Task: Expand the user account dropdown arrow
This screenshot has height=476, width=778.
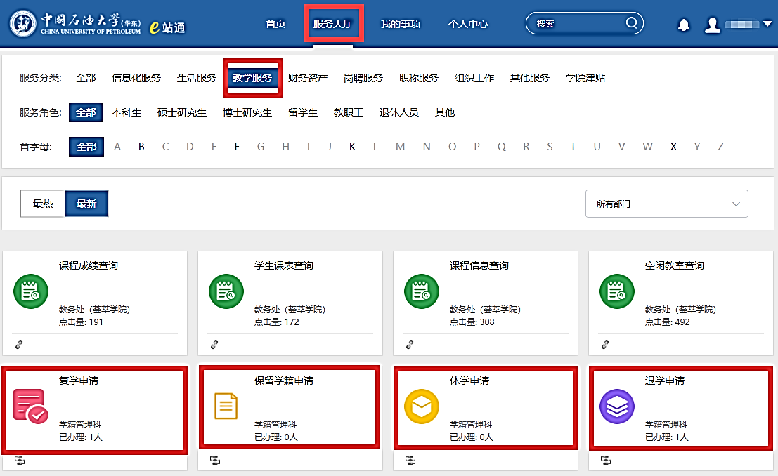Action: (x=767, y=25)
